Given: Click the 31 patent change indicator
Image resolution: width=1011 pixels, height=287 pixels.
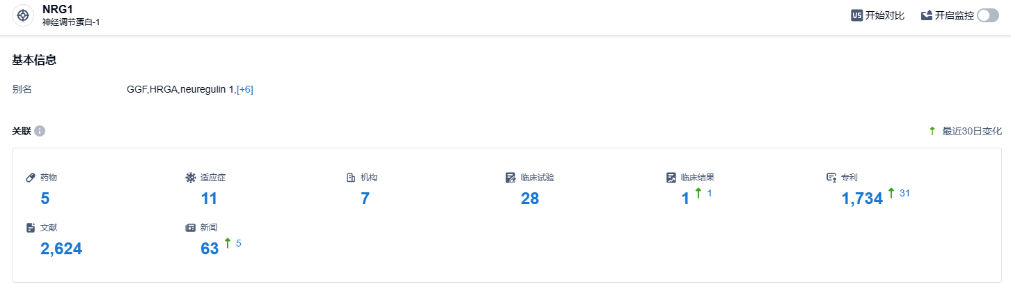Looking at the screenshot, I should click(x=904, y=193).
